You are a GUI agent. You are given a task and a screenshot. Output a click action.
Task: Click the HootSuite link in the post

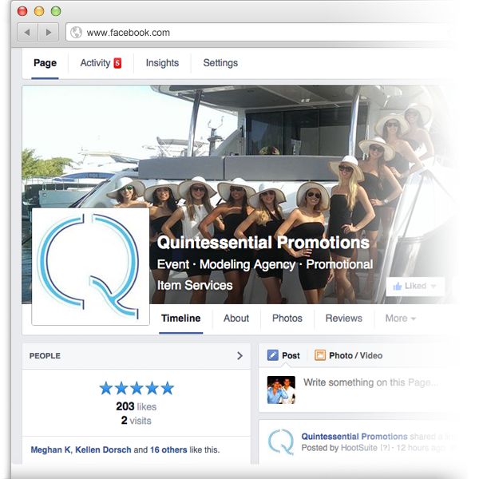(359, 448)
